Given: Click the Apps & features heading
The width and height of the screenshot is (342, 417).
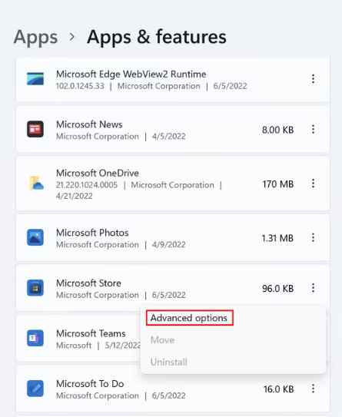Looking at the screenshot, I should [157, 37].
